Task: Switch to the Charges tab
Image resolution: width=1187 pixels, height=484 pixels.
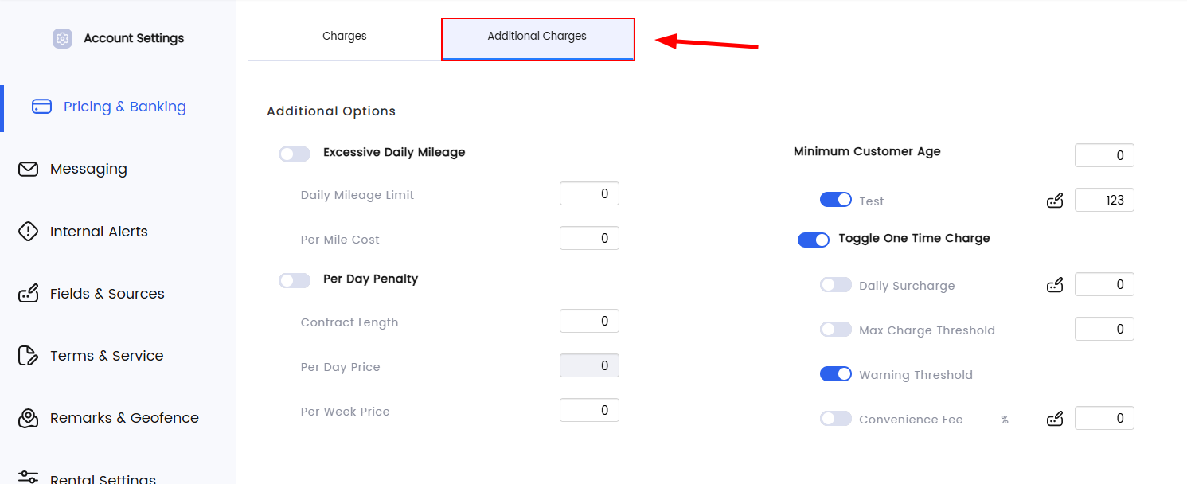Action: [x=345, y=37]
